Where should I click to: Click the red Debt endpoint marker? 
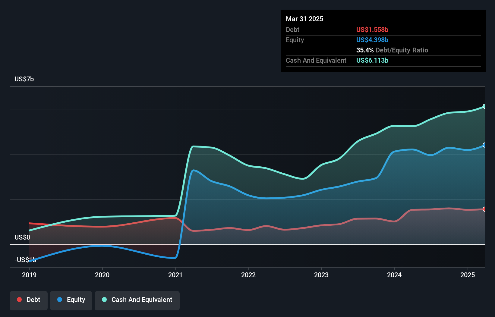[x=484, y=209]
